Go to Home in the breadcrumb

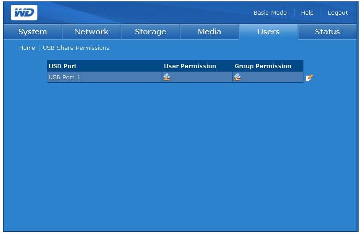27,48
